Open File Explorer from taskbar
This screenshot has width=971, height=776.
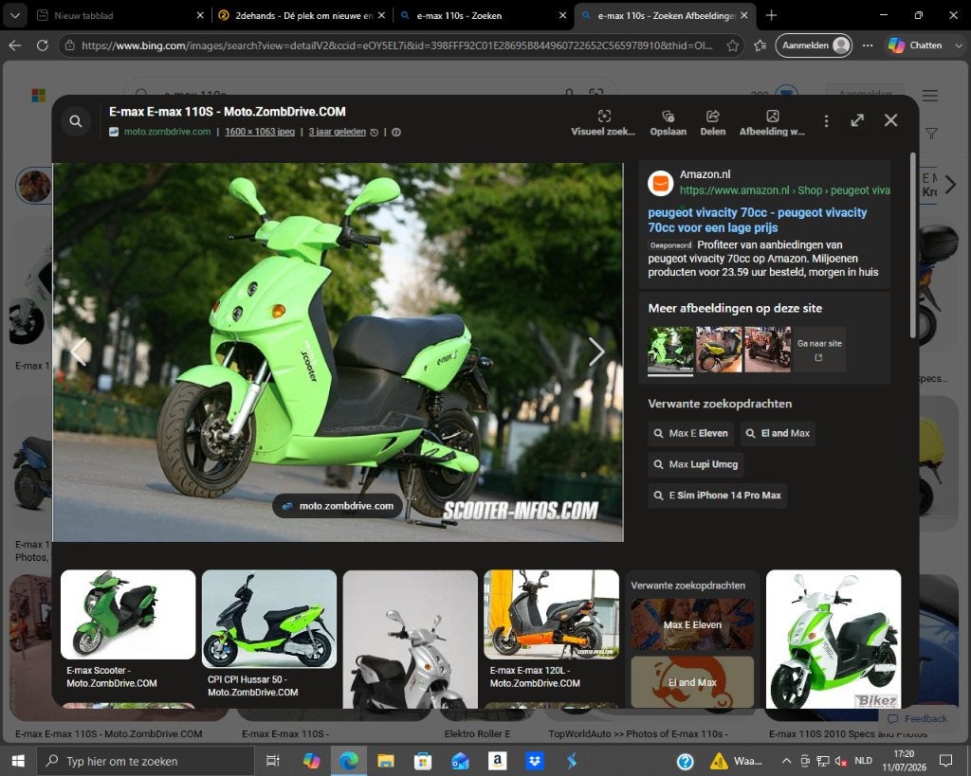pyautogui.click(x=386, y=761)
